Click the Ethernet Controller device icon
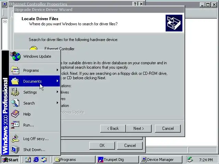 34,48
